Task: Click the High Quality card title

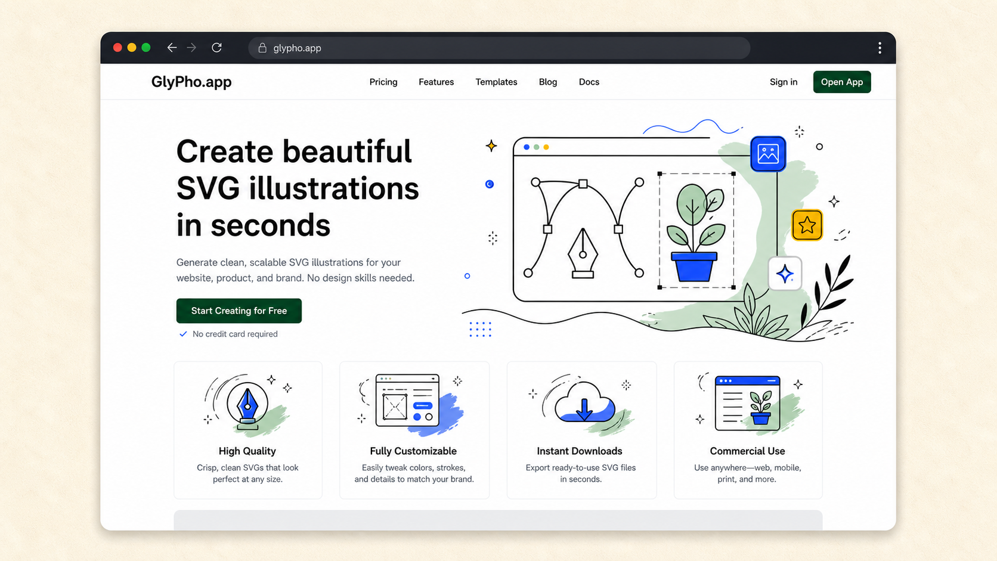Action: pos(247,451)
